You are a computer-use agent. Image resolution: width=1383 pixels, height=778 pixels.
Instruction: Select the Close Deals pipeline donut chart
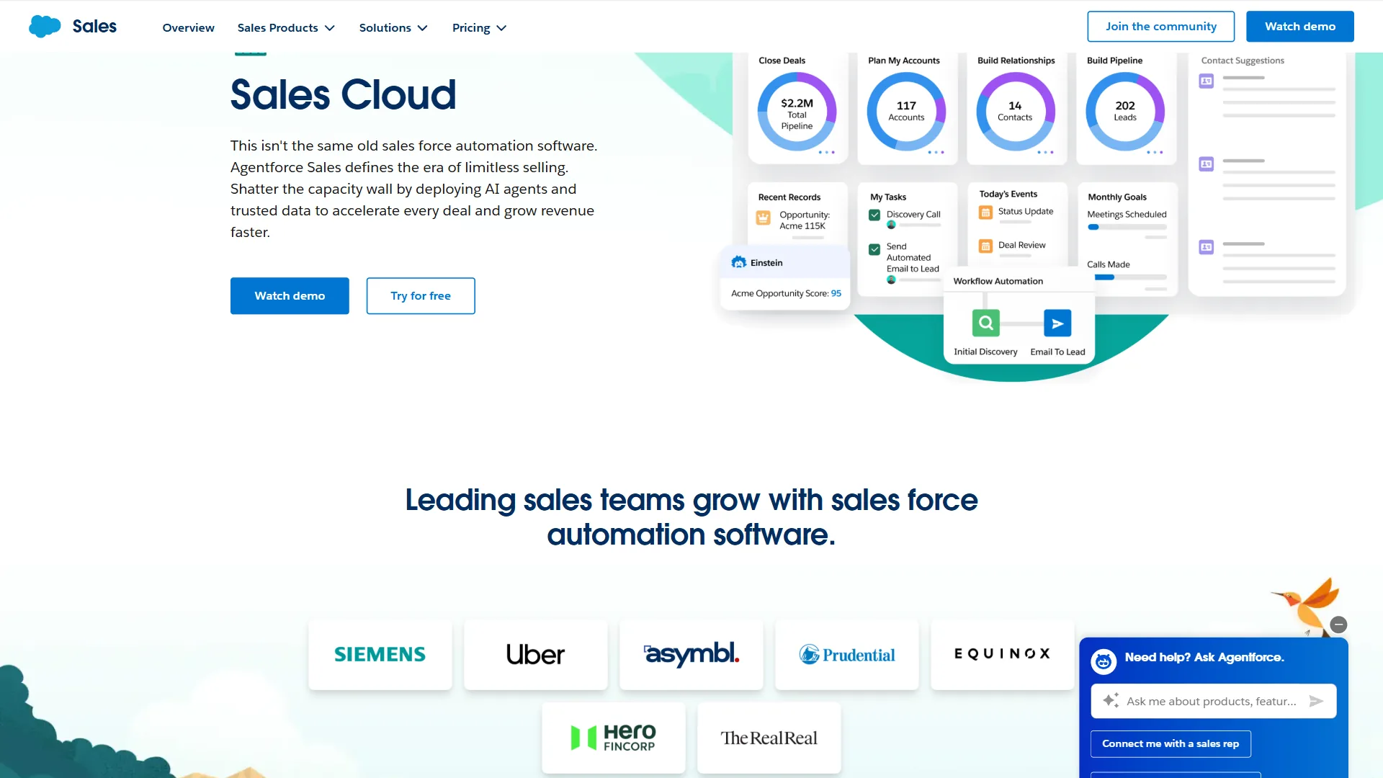pos(797,112)
